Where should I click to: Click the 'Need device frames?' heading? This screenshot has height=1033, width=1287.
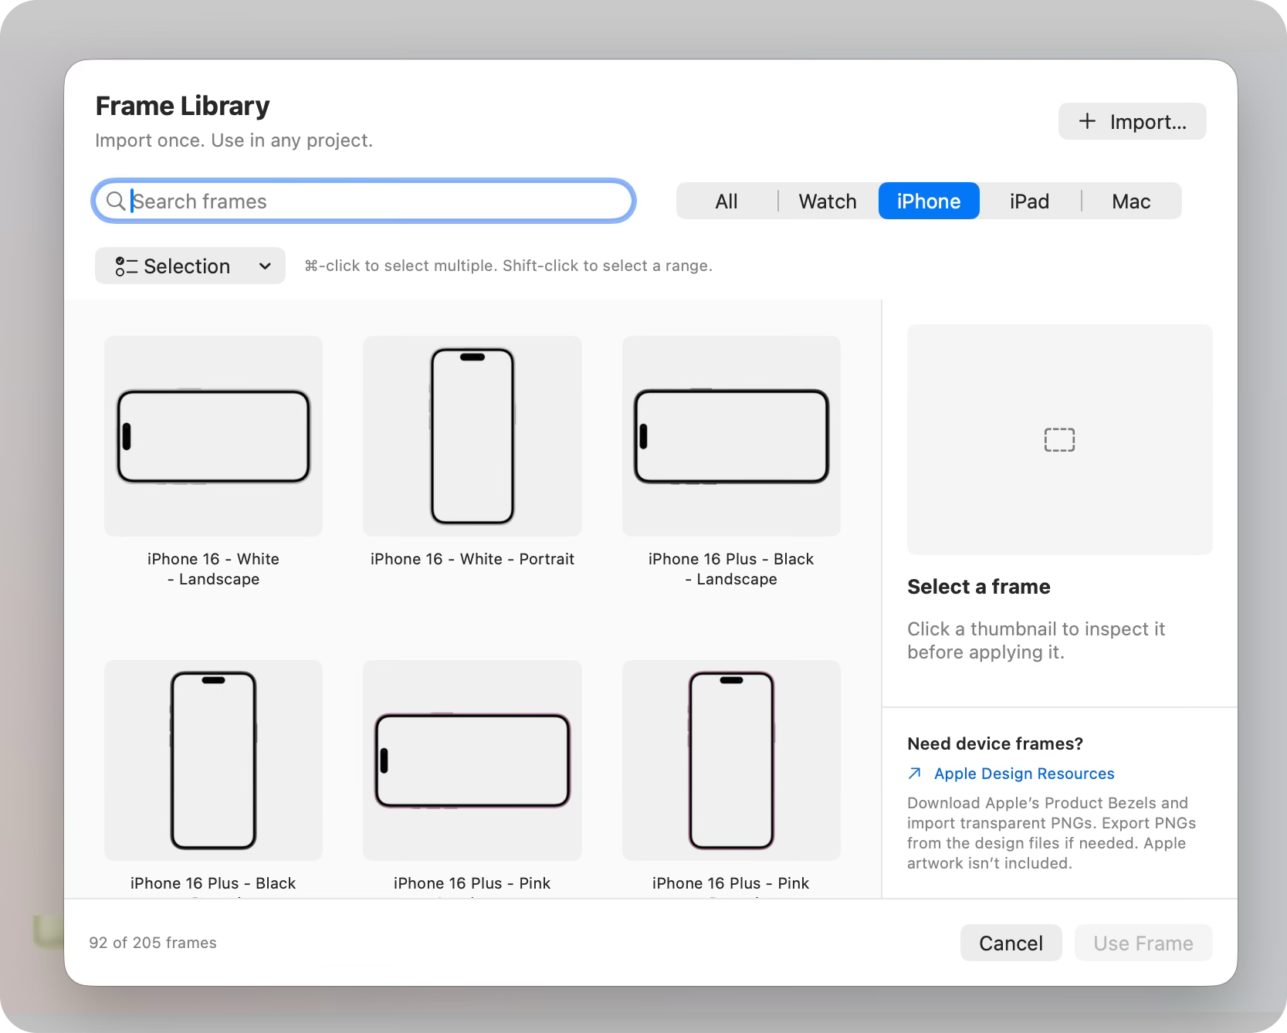(995, 743)
